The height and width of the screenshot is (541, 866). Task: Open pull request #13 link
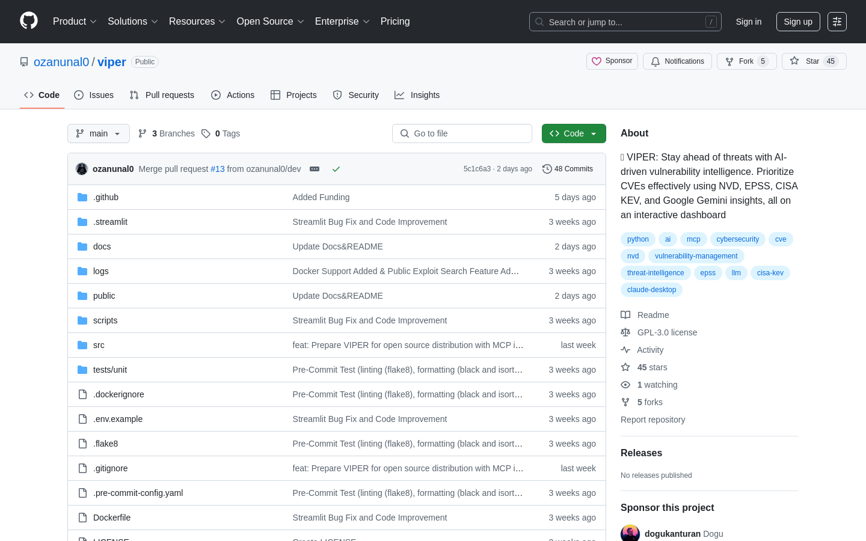click(218, 169)
